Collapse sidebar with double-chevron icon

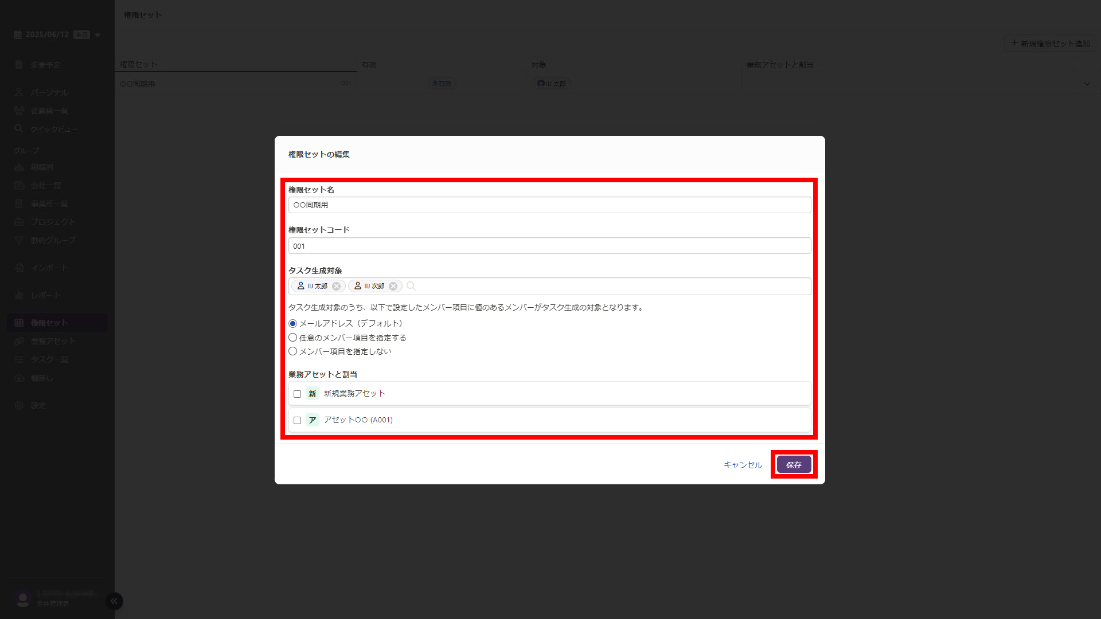114,601
